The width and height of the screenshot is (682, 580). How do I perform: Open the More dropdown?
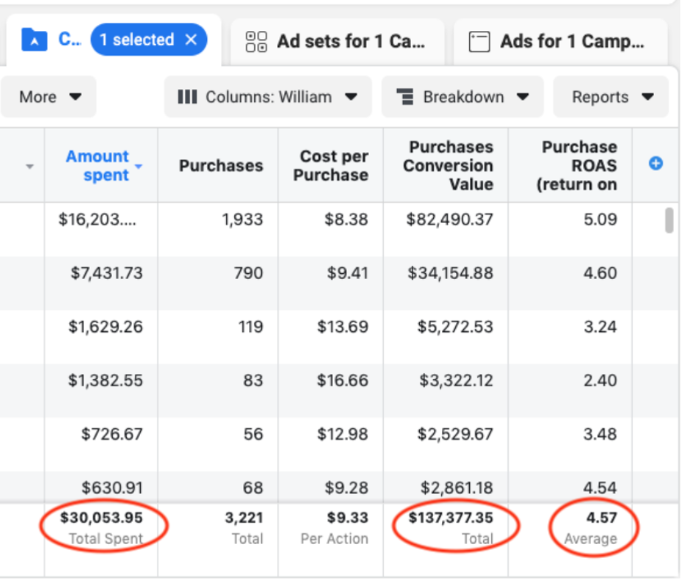pyautogui.click(x=48, y=96)
